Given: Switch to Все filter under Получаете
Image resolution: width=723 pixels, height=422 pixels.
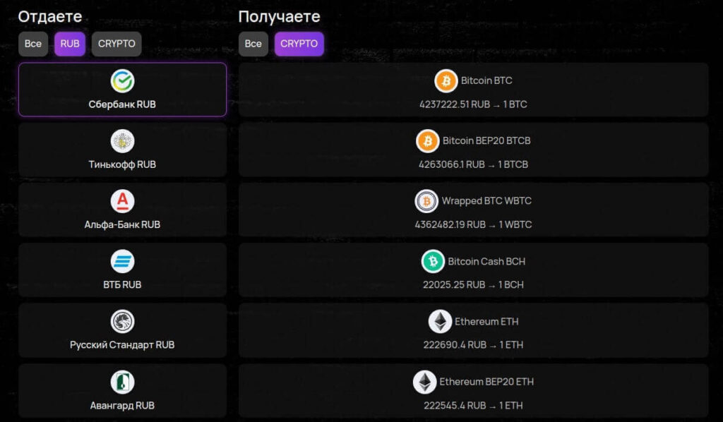Looking at the screenshot, I should (253, 44).
